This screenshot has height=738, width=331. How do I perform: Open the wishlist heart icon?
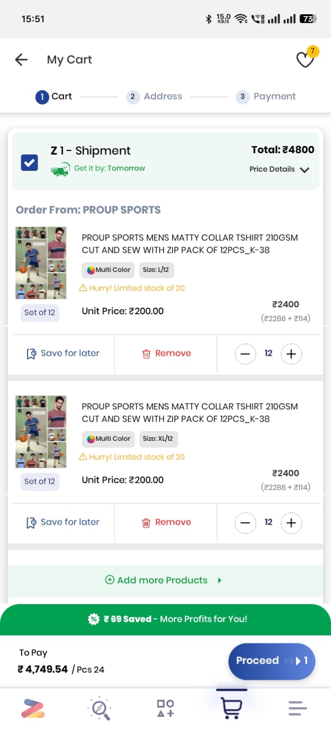pyautogui.click(x=305, y=60)
